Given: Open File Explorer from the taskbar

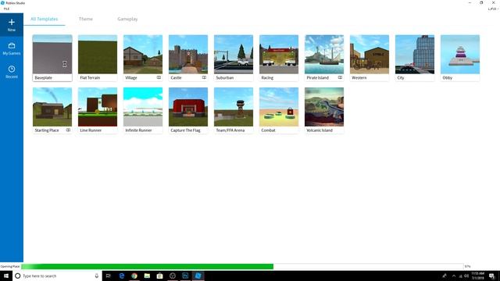Looking at the screenshot, I should (x=147, y=276).
